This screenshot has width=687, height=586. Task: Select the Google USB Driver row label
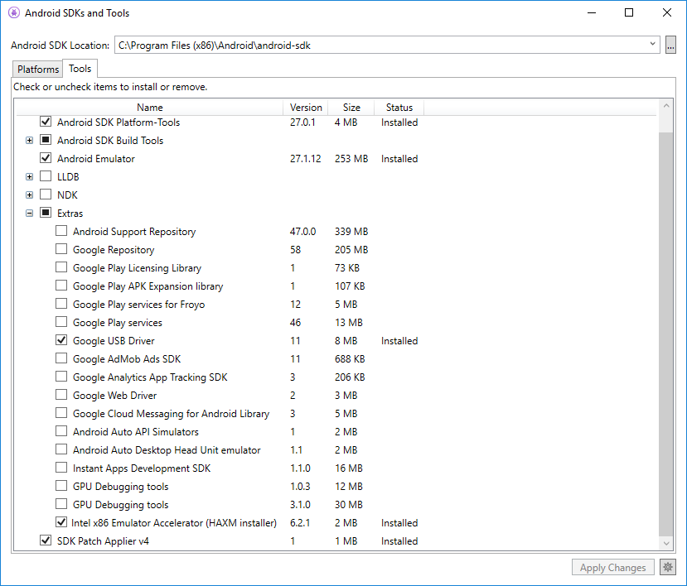tap(114, 341)
